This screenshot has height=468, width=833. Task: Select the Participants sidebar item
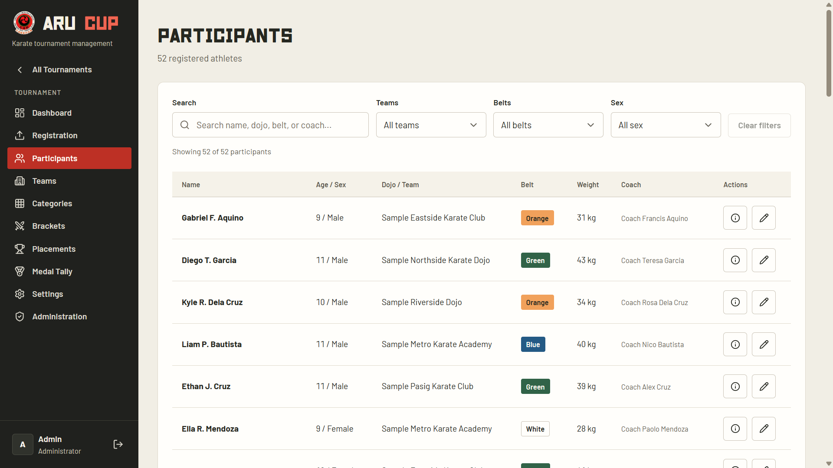(69, 158)
